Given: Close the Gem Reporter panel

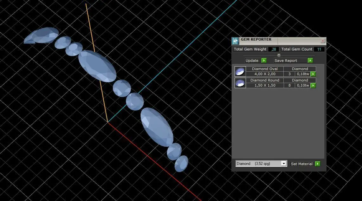Looking at the screenshot, I should (x=323, y=41).
